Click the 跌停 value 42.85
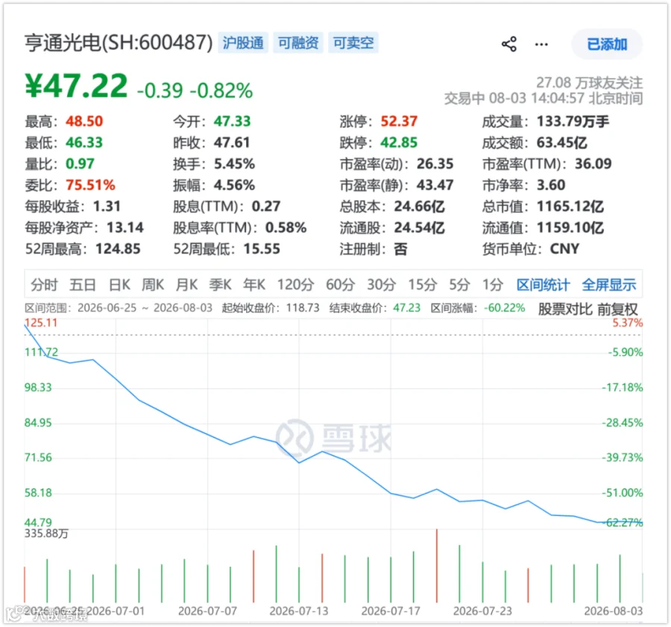The width and height of the screenshot is (671, 627). (399, 142)
